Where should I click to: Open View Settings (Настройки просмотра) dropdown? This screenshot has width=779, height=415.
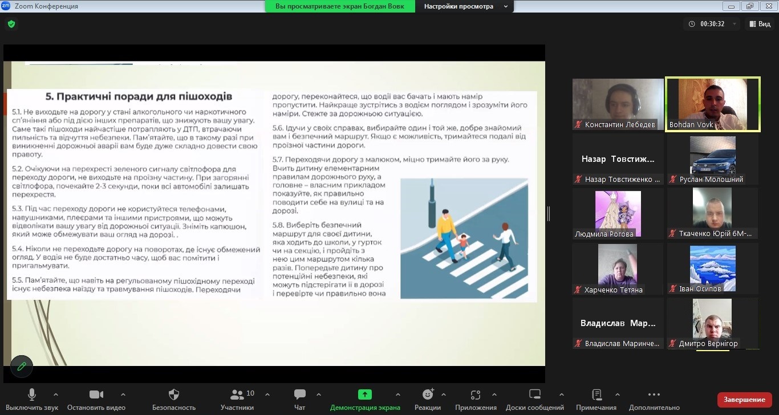tap(466, 6)
